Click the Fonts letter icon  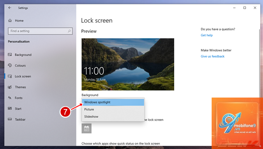click(10, 98)
